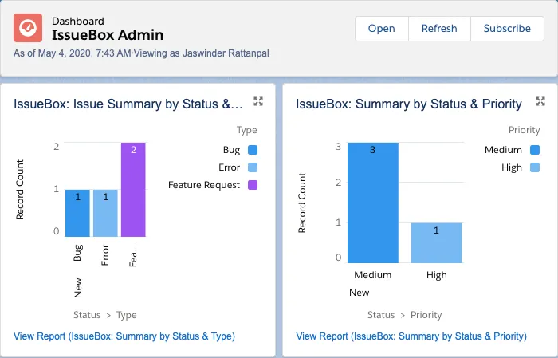Image resolution: width=558 pixels, height=358 pixels.
Task: Click the Feature Request purple legend swatch
Action: [253, 185]
